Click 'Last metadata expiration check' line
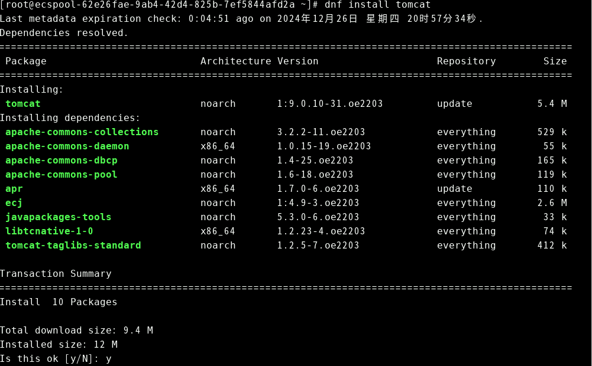 pos(241,18)
